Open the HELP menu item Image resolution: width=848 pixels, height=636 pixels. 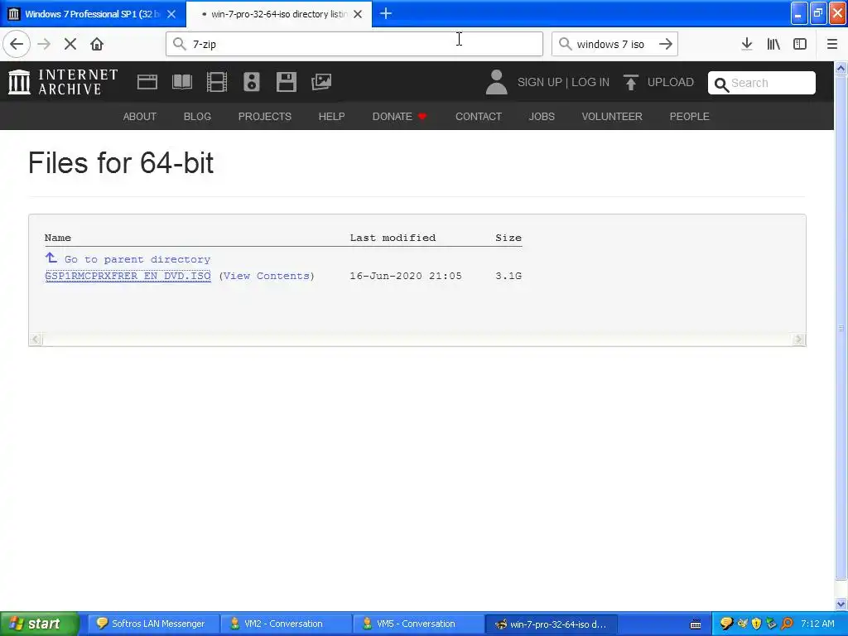click(331, 116)
